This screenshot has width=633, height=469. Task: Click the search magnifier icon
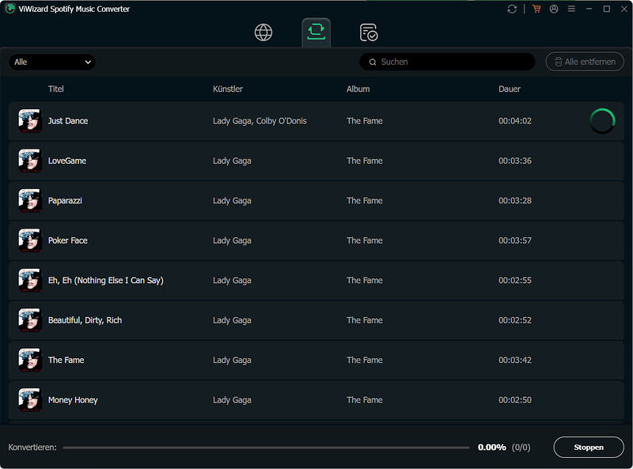click(373, 62)
